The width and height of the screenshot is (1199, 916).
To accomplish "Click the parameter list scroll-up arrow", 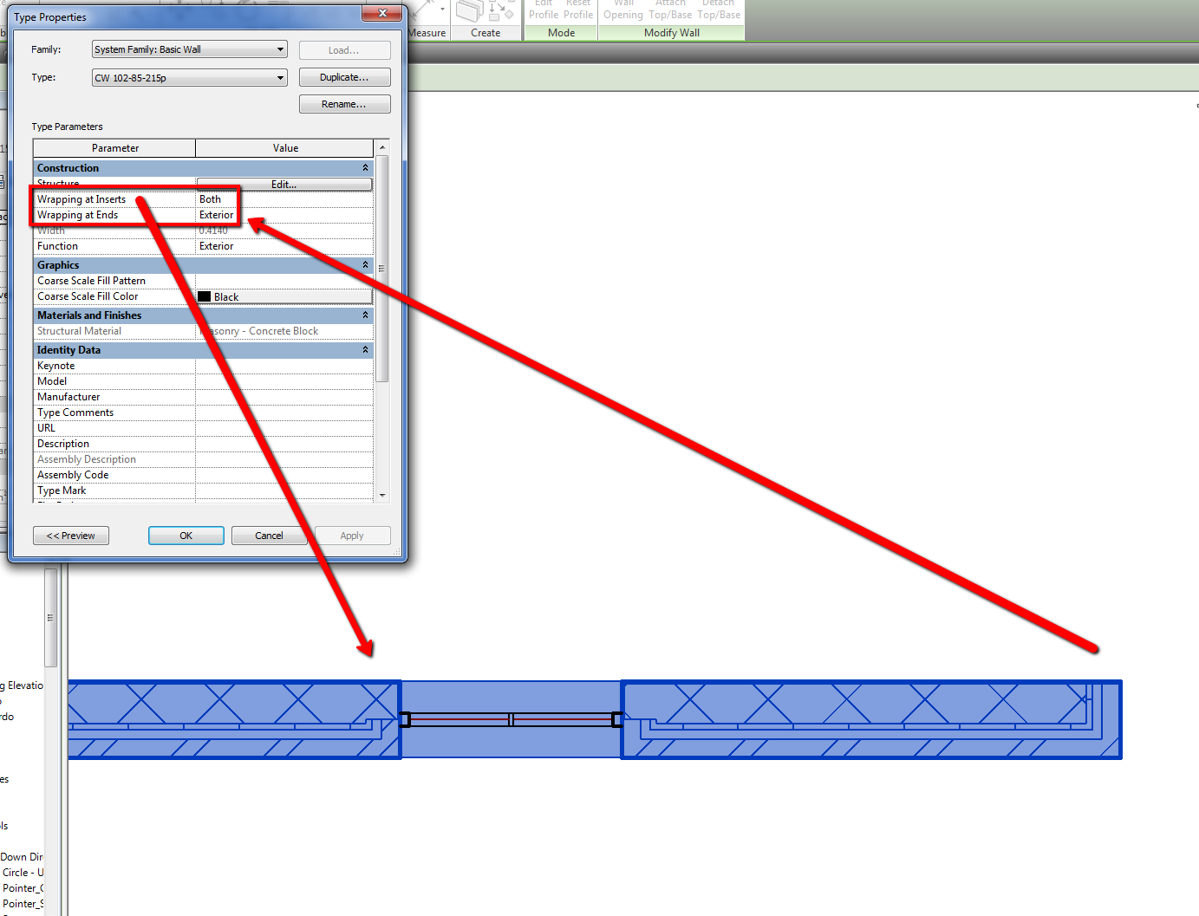I will 382,146.
